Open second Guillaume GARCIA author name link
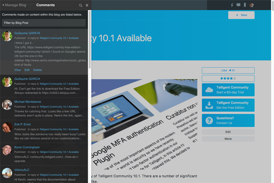 pyautogui.click(x=27, y=79)
